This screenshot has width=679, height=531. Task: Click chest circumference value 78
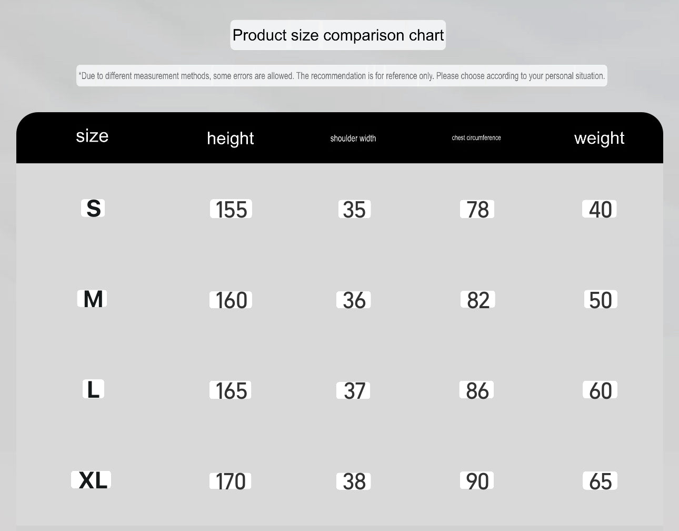[x=477, y=210]
